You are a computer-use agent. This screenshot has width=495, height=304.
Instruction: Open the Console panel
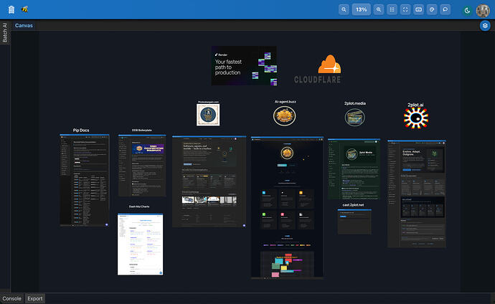[12, 298]
